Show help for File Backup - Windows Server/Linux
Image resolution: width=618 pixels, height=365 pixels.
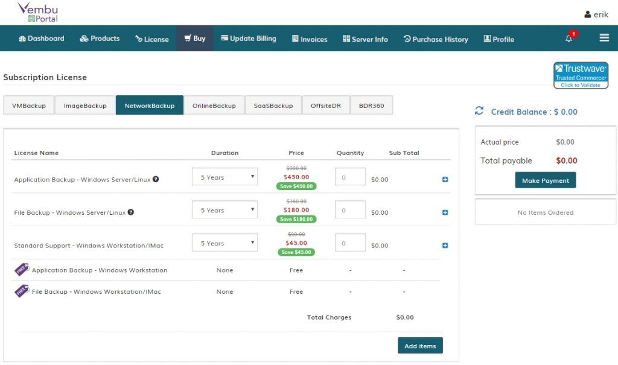coord(131,212)
